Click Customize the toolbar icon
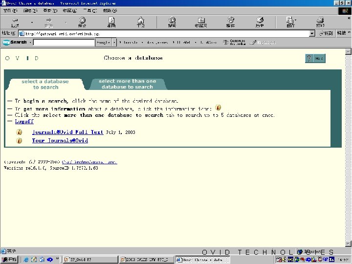This screenshot has width=352, height=264. tap(234, 42)
